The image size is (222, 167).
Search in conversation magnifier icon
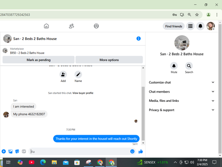tap(189, 66)
